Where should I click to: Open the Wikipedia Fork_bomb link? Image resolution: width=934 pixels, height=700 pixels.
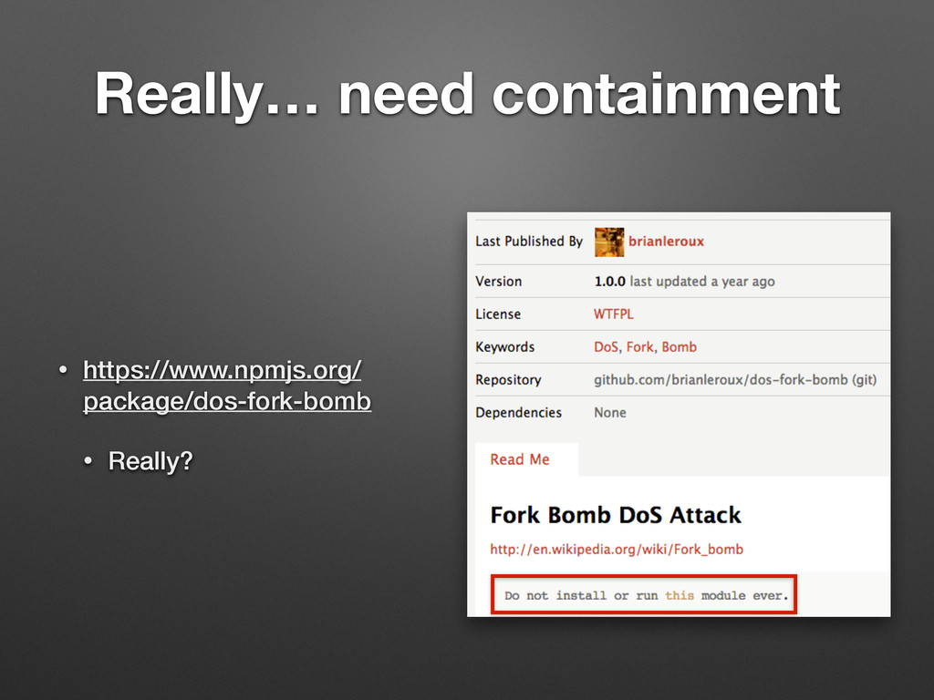click(x=617, y=549)
